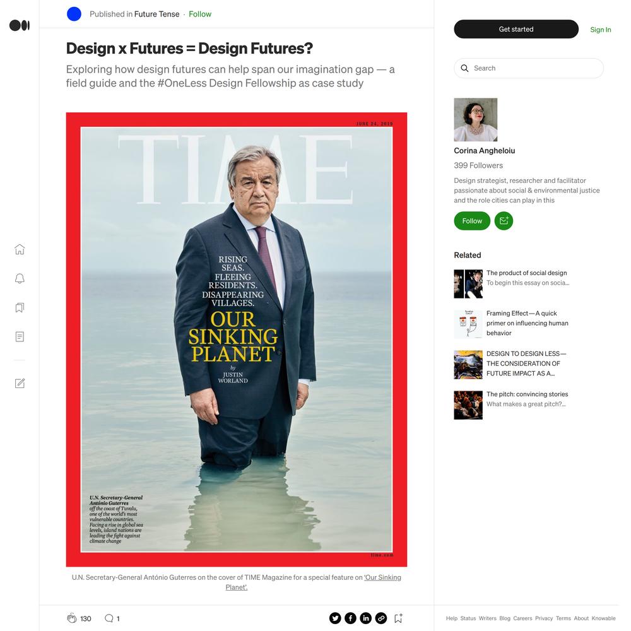631x631 pixels.
Task: Open the Medium logo homepage
Action: coord(20,25)
